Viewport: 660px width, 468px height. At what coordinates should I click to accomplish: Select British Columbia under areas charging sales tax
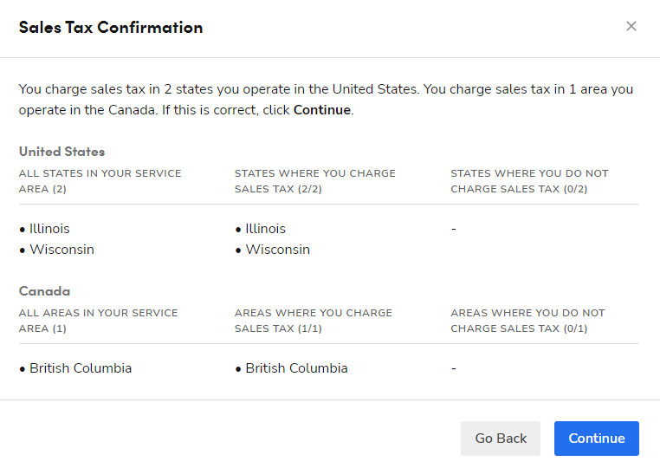click(296, 368)
